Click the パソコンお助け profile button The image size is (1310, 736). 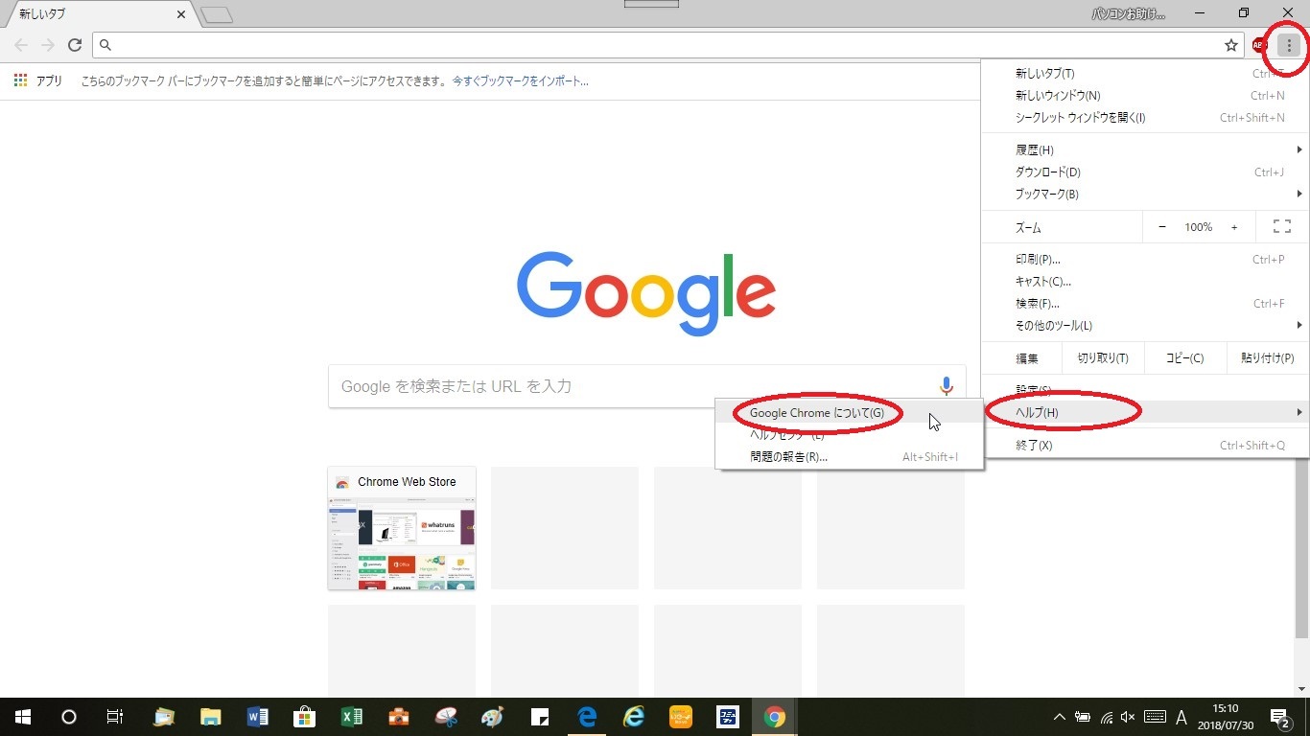(1129, 14)
